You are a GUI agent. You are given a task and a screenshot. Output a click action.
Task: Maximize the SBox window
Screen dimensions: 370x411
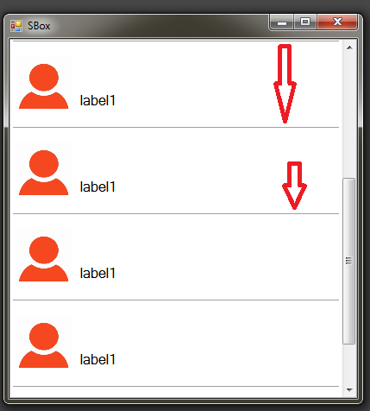(x=305, y=22)
